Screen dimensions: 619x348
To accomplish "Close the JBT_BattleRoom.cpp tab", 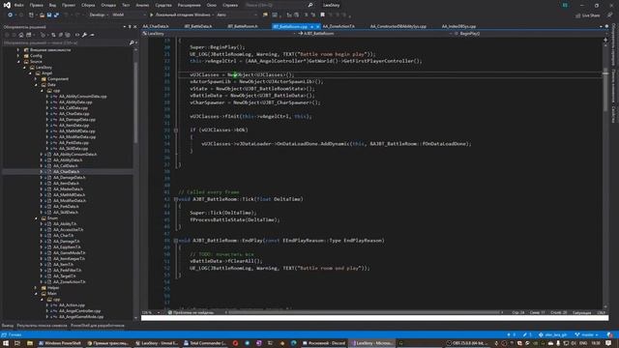I will pyautogui.click(x=317, y=27).
